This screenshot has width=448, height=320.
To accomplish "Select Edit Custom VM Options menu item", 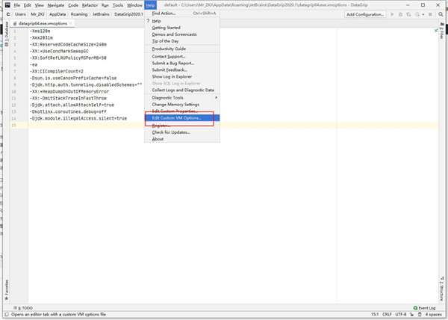I will click(181, 118).
